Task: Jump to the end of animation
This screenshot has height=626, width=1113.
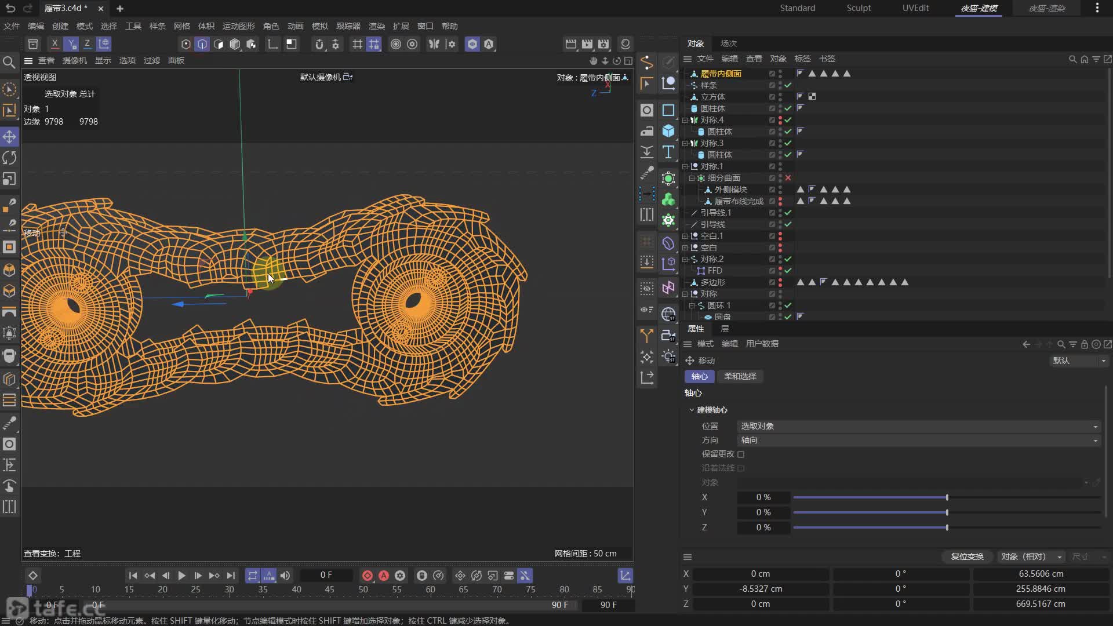Action: (x=231, y=576)
